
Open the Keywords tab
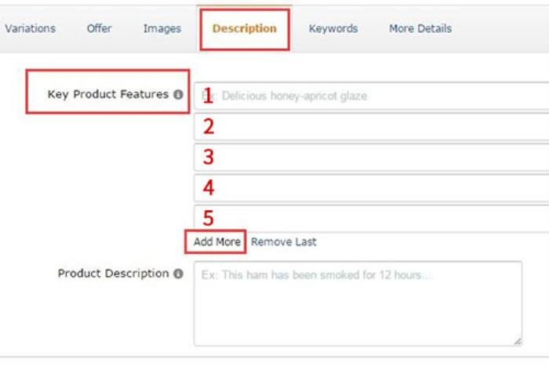333,28
